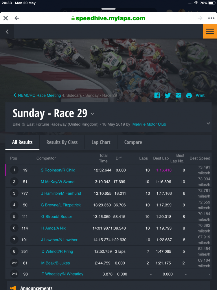Switch to Results By Class tab
Image resolution: width=217 pixels, height=290 pixels.
pos(62,142)
